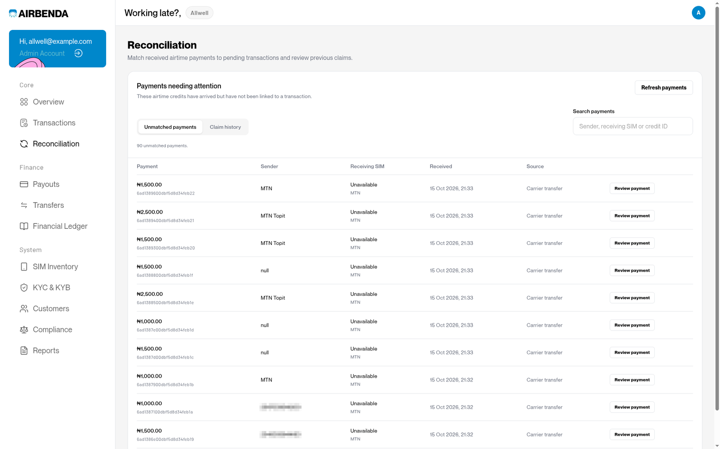
Task: Click the logout arrow icon beside Admin Account
Action: pyautogui.click(x=79, y=53)
